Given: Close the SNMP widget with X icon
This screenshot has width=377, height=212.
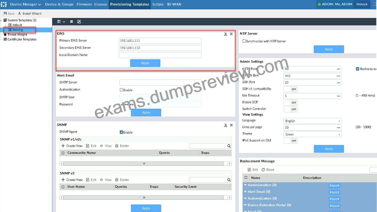Looking at the screenshot, I should tap(231, 125).
